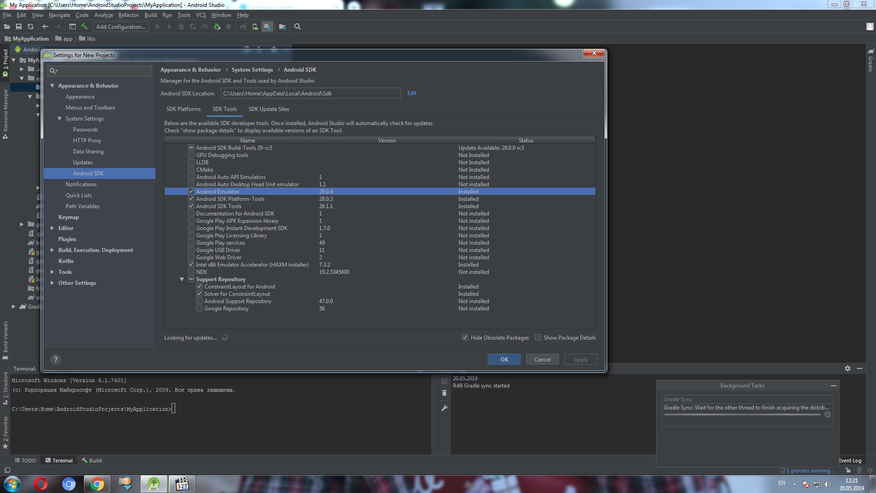Open the AVD Manager toolbar icon

coord(255,27)
